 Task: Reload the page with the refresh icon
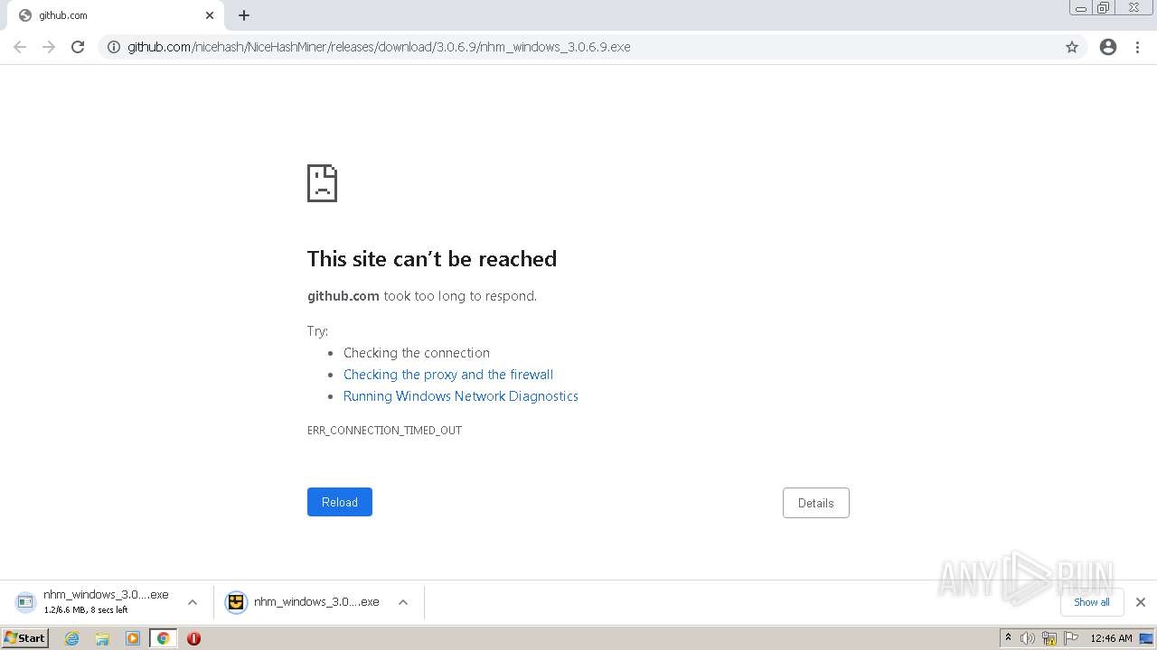click(78, 47)
